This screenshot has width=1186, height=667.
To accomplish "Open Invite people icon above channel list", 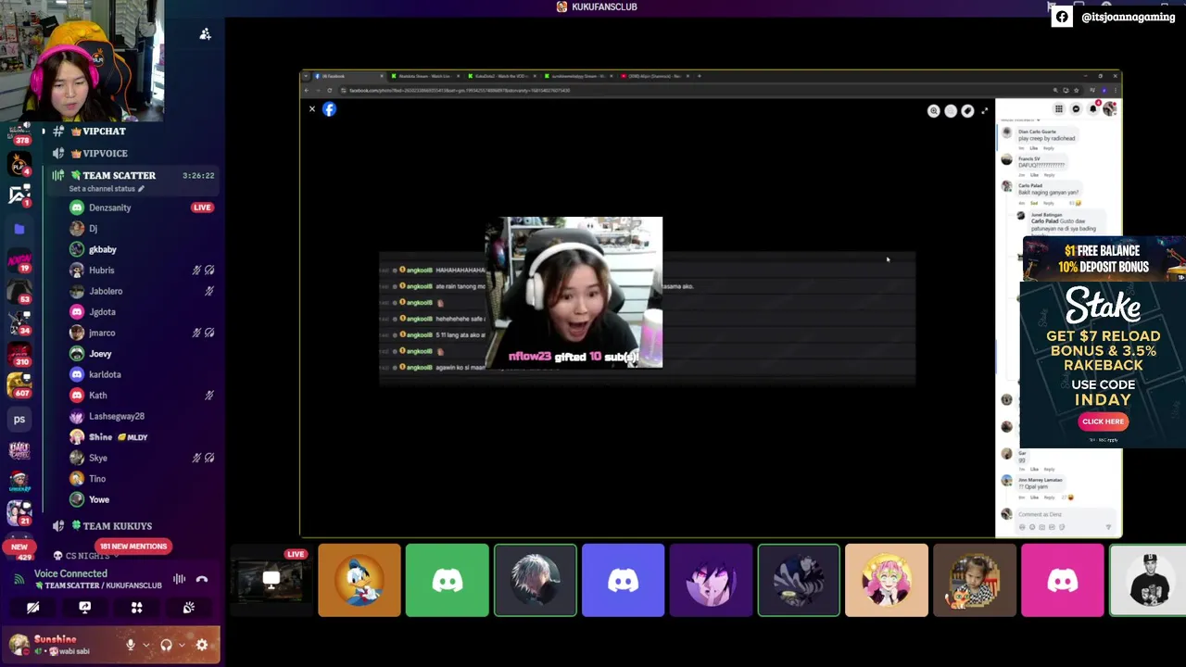I will [205, 34].
